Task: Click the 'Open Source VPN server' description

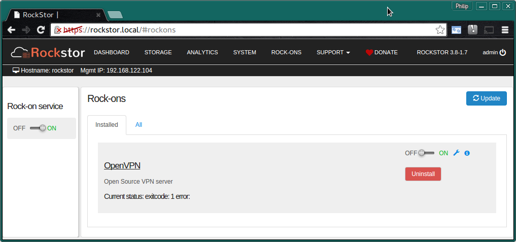Action: coord(138,182)
